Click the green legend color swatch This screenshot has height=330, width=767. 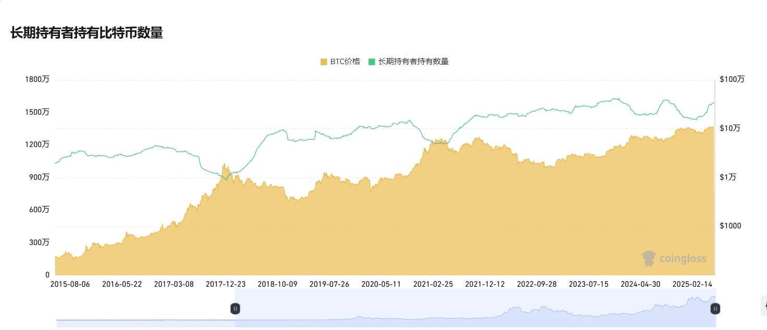372,62
